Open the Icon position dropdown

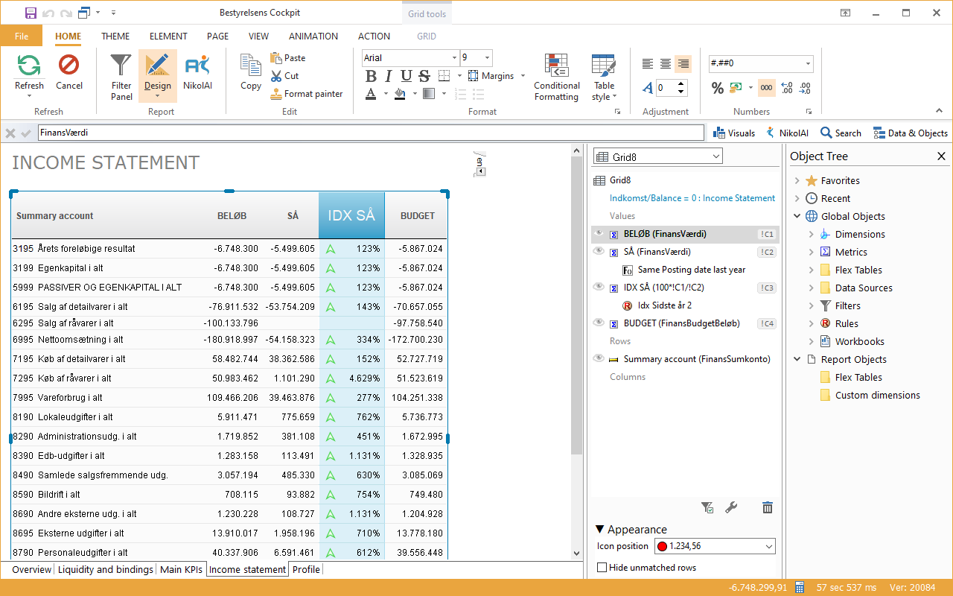(x=769, y=546)
